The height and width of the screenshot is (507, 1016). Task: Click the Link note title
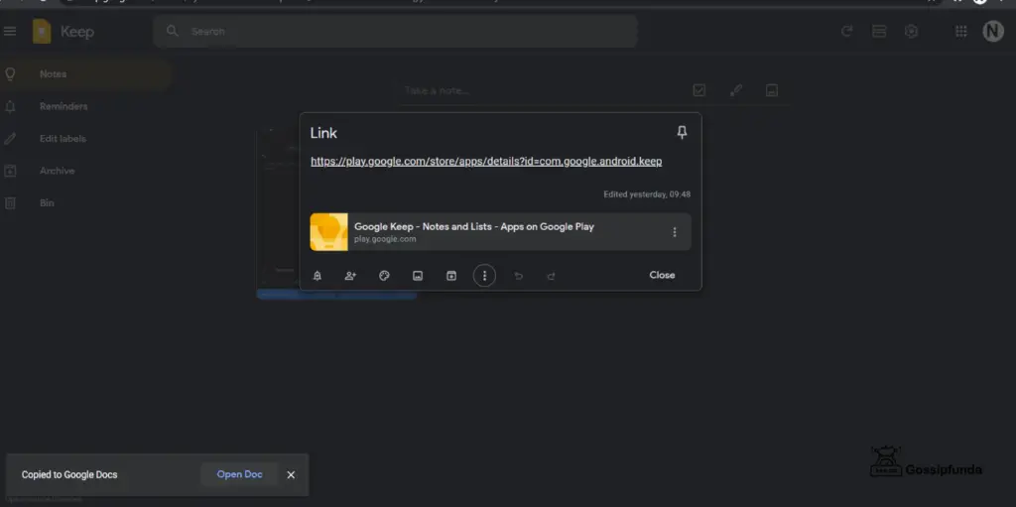[x=323, y=134]
